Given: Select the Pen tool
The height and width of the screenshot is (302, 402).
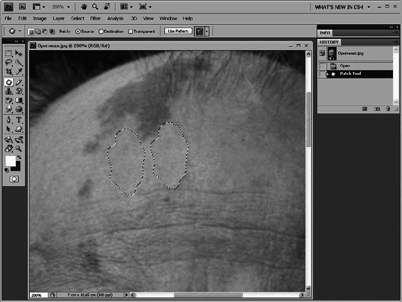Looking at the screenshot, I should [9, 120].
